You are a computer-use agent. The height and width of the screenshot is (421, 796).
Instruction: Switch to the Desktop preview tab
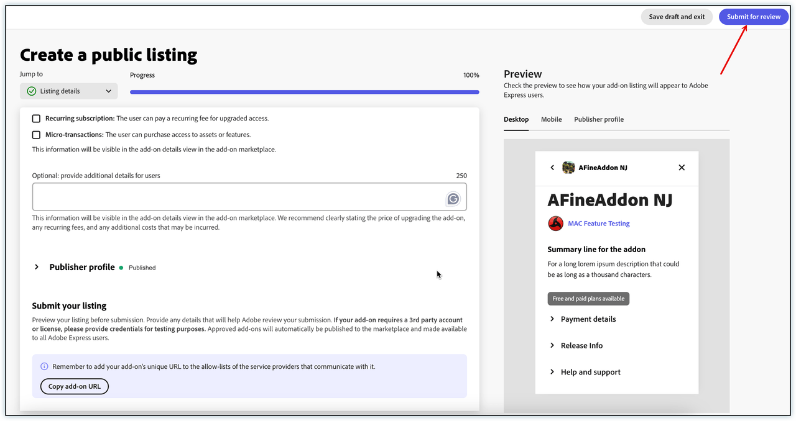click(516, 119)
